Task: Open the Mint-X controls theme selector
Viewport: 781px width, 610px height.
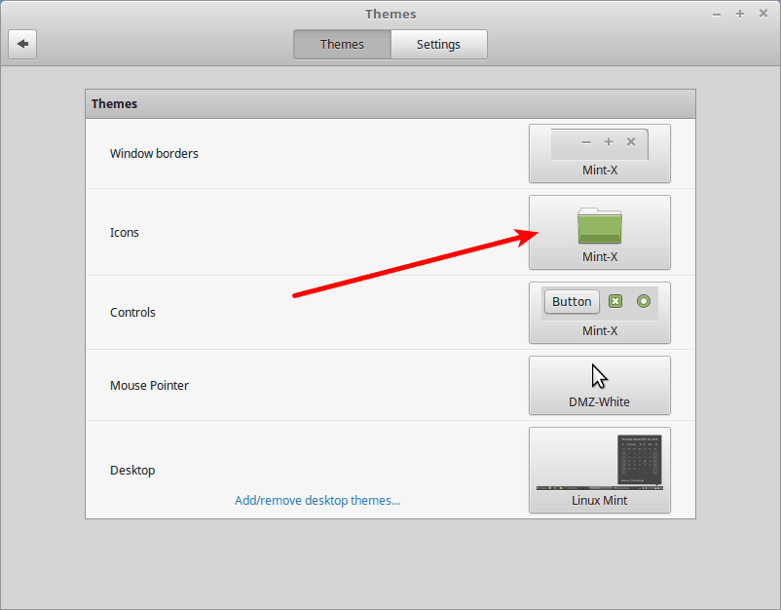Action: click(x=599, y=313)
